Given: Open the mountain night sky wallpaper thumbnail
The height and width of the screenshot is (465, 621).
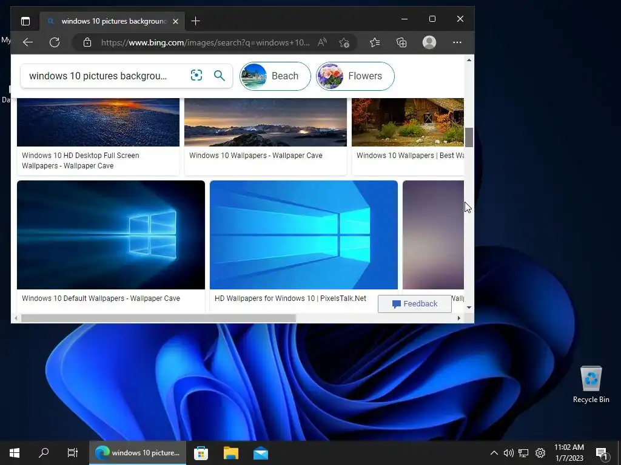Looking at the screenshot, I should pyautogui.click(x=266, y=122).
